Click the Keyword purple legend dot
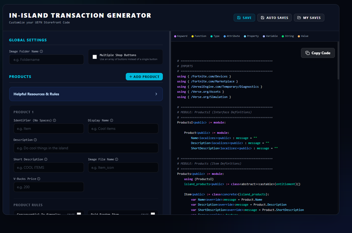Screen dimensions: 352x233 pos(175,36)
